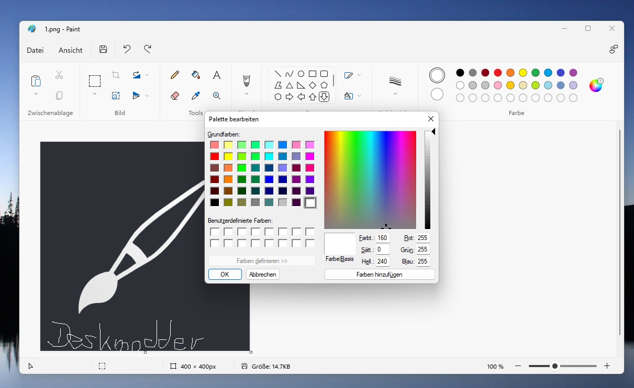The height and width of the screenshot is (388, 634).
Task: Select the Color picker eyedropper tool
Action: pos(196,96)
